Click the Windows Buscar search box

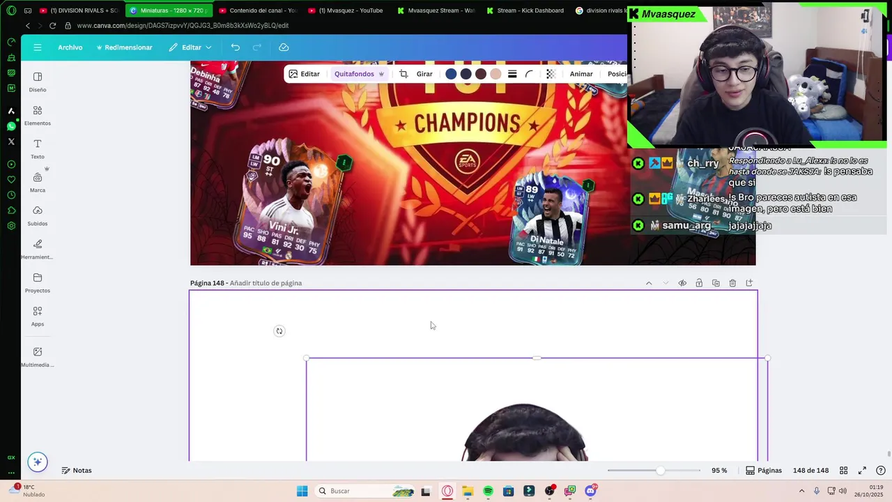pos(366,491)
